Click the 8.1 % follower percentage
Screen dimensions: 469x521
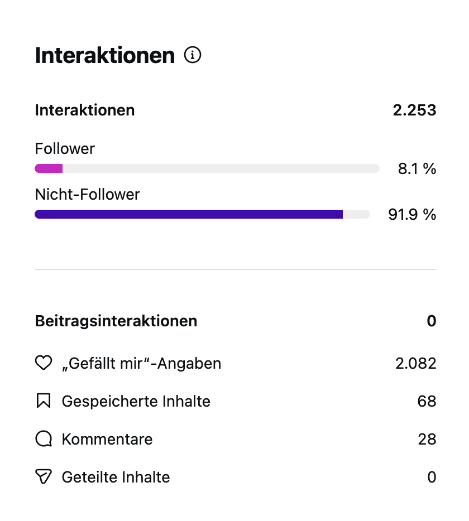pos(417,168)
